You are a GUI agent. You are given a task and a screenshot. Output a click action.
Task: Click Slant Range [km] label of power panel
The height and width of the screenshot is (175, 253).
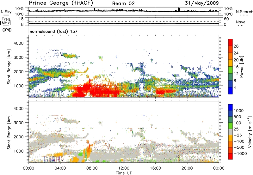9,67
